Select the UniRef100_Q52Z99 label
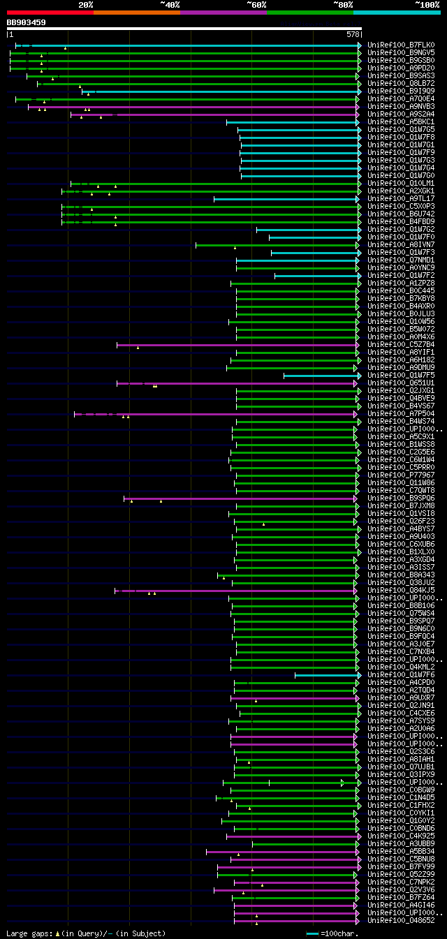Viewport: 447px width, 939px height. point(401,875)
